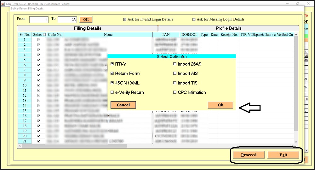Check the ITR-V option checkbox
Screen dimensions: 315x170
click(112, 64)
